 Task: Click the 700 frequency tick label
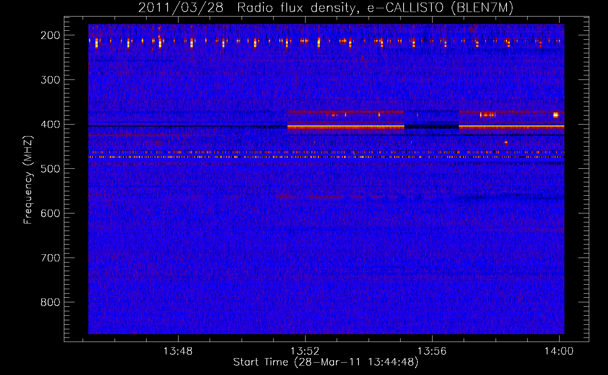click(x=50, y=258)
